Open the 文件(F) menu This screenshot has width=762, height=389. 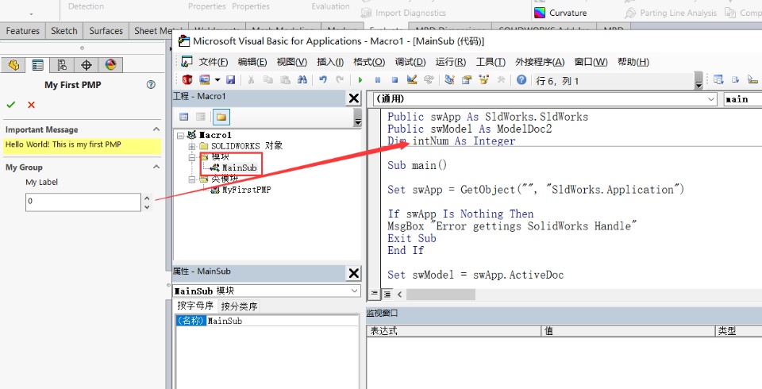tap(214, 62)
